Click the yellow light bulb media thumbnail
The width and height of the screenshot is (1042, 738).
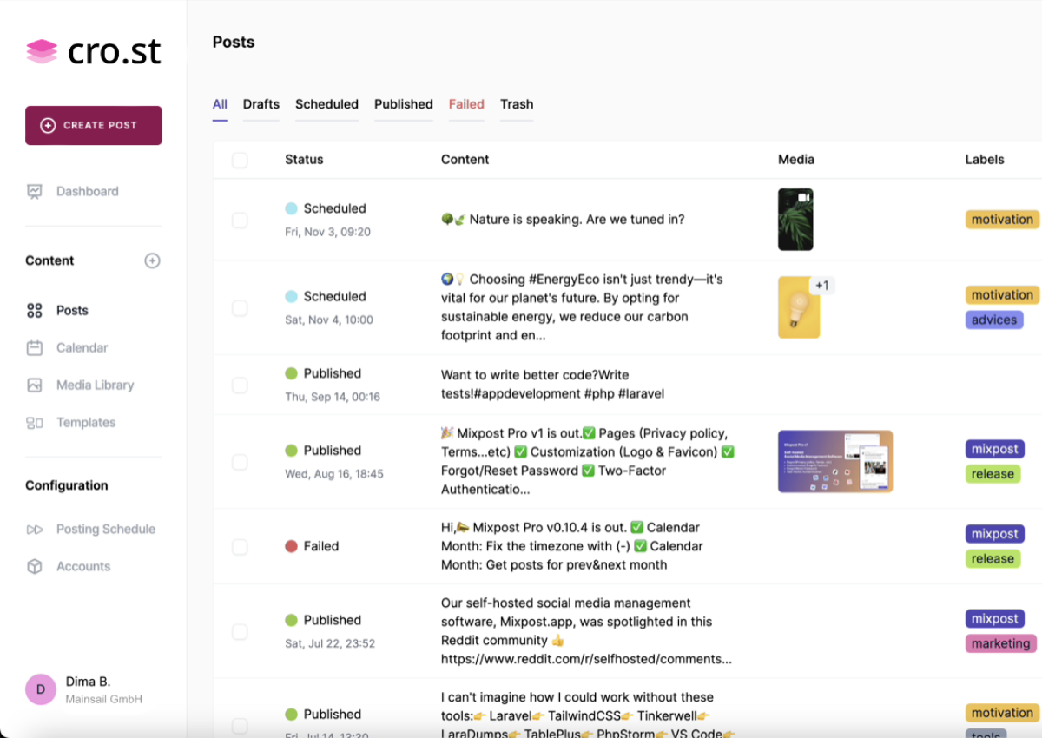[x=798, y=307]
